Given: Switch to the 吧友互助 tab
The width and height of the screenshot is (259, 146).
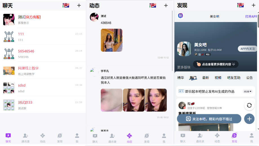Looking at the screenshot, I should (234, 78).
